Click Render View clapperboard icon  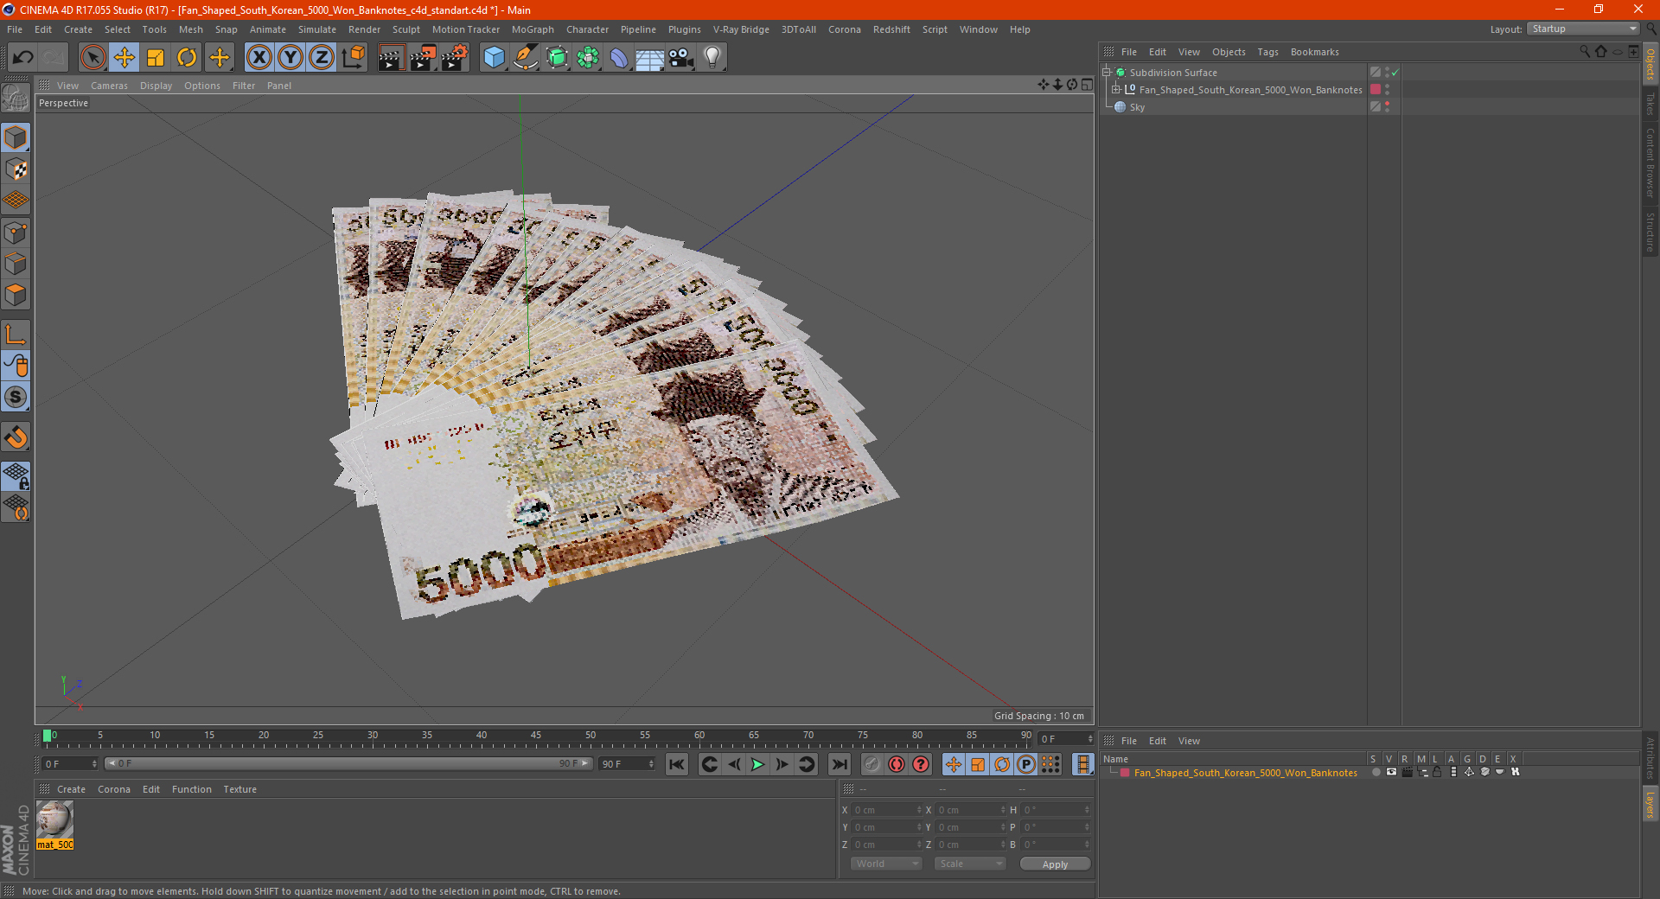tap(391, 58)
